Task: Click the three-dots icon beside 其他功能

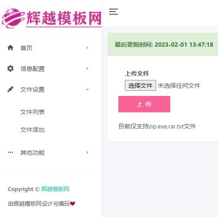Action: coord(10,152)
